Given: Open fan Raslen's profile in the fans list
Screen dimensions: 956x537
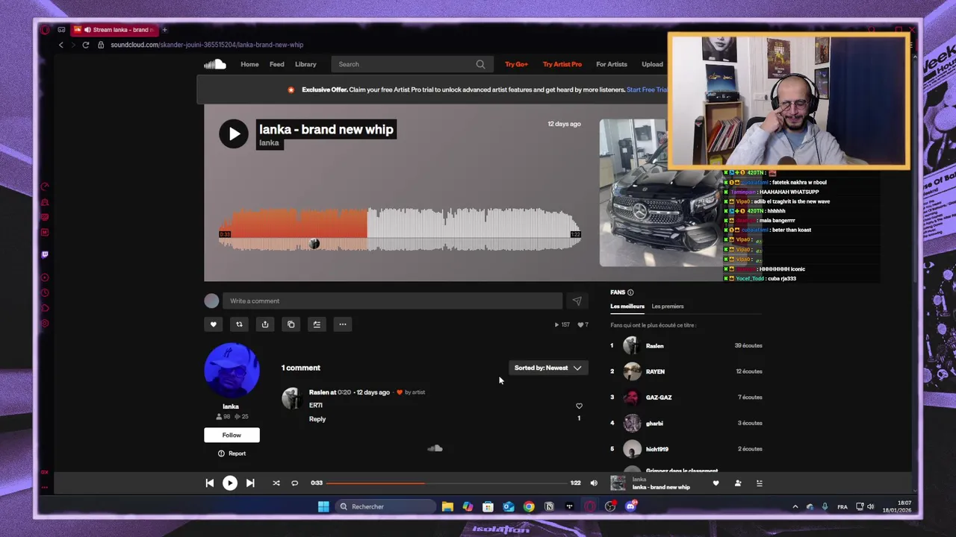Looking at the screenshot, I should tap(654, 346).
